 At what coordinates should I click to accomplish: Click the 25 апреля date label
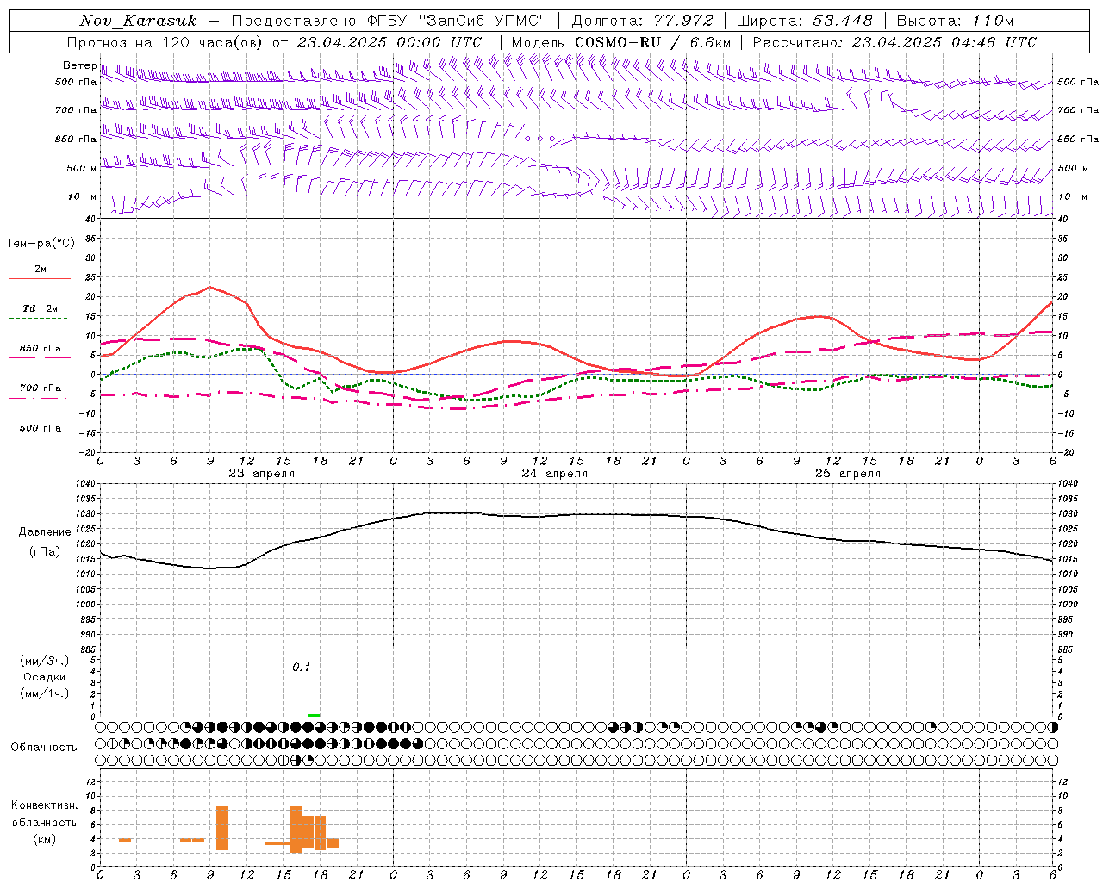pyautogui.click(x=847, y=474)
